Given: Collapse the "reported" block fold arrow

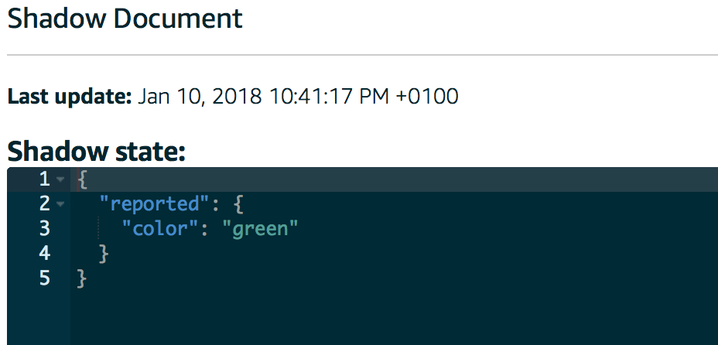Looking at the screenshot, I should (x=60, y=204).
